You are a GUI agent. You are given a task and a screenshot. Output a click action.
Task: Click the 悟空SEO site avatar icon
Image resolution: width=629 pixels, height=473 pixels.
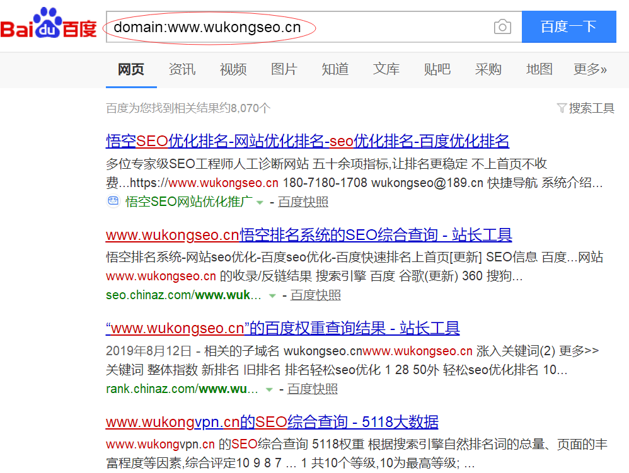(x=113, y=201)
